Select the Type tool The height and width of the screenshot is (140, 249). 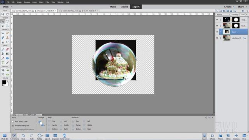pyautogui.click(x=3, y=63)
